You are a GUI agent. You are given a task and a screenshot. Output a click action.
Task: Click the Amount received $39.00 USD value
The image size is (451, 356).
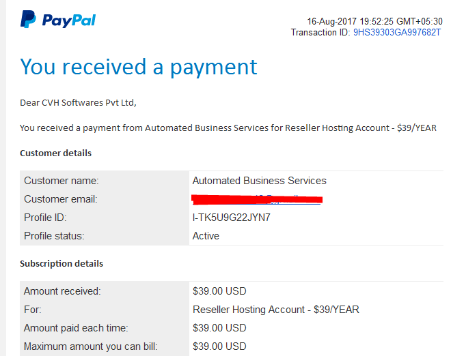pos(219,291)
